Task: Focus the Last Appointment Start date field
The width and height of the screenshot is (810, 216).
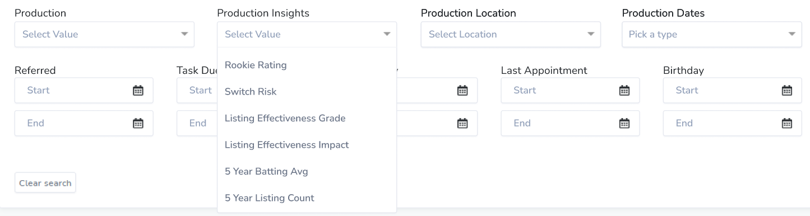Action: [570, 90]
